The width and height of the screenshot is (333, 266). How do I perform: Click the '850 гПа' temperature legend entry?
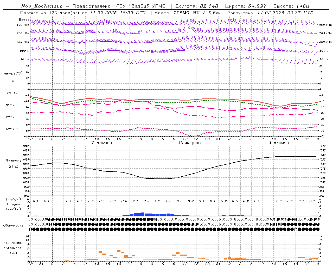12,105
